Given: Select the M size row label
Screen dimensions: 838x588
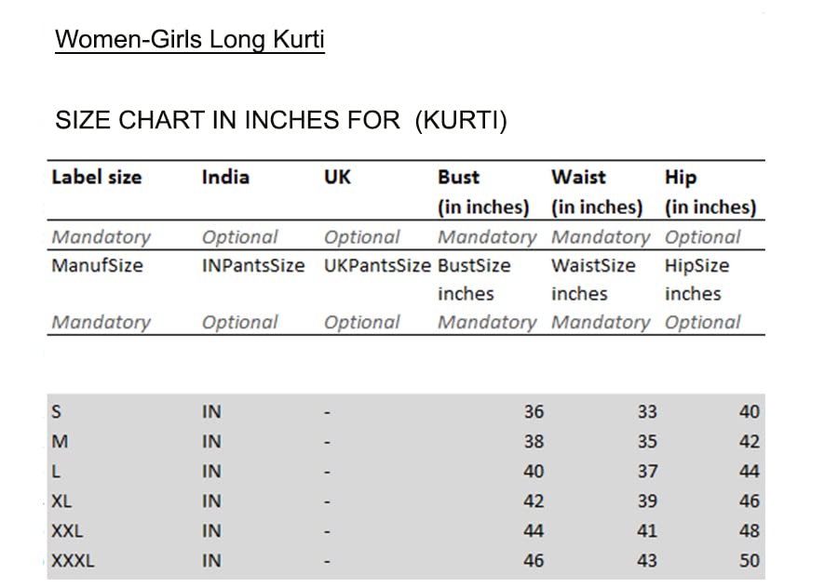Looking at the screenshot, I should [x=59, y=441].
